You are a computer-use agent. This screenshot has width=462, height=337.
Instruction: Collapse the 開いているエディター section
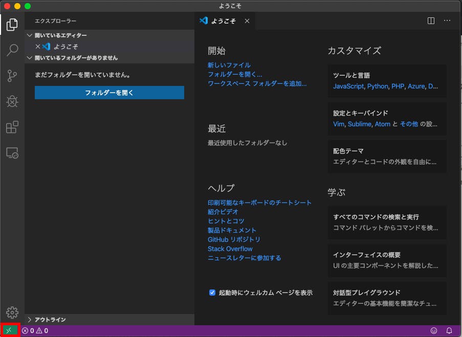point(30,35)
